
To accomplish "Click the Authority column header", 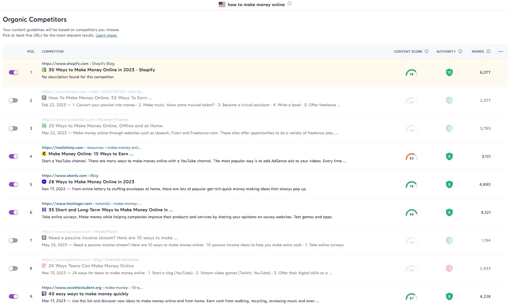I will [446, 52].
